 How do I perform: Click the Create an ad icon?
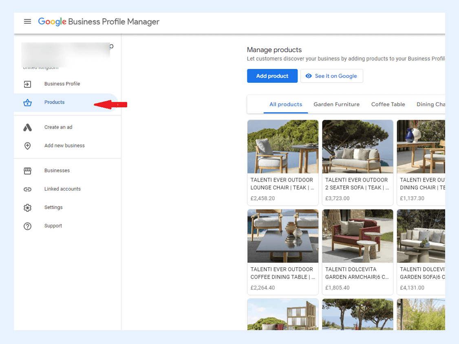(27, 127)
